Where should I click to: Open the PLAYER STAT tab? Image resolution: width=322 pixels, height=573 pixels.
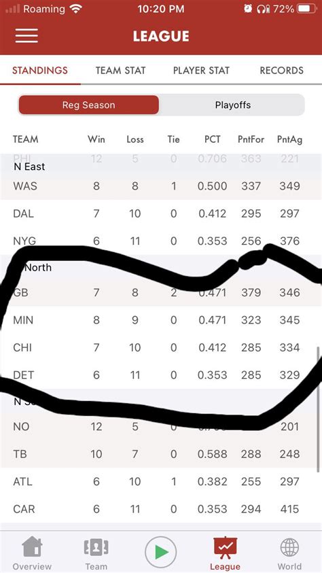click(201, 71)
